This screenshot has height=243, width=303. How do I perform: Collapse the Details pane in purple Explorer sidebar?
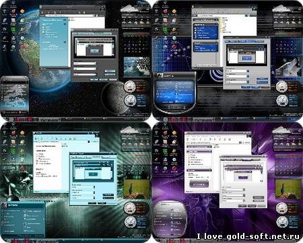coord(210,170)
